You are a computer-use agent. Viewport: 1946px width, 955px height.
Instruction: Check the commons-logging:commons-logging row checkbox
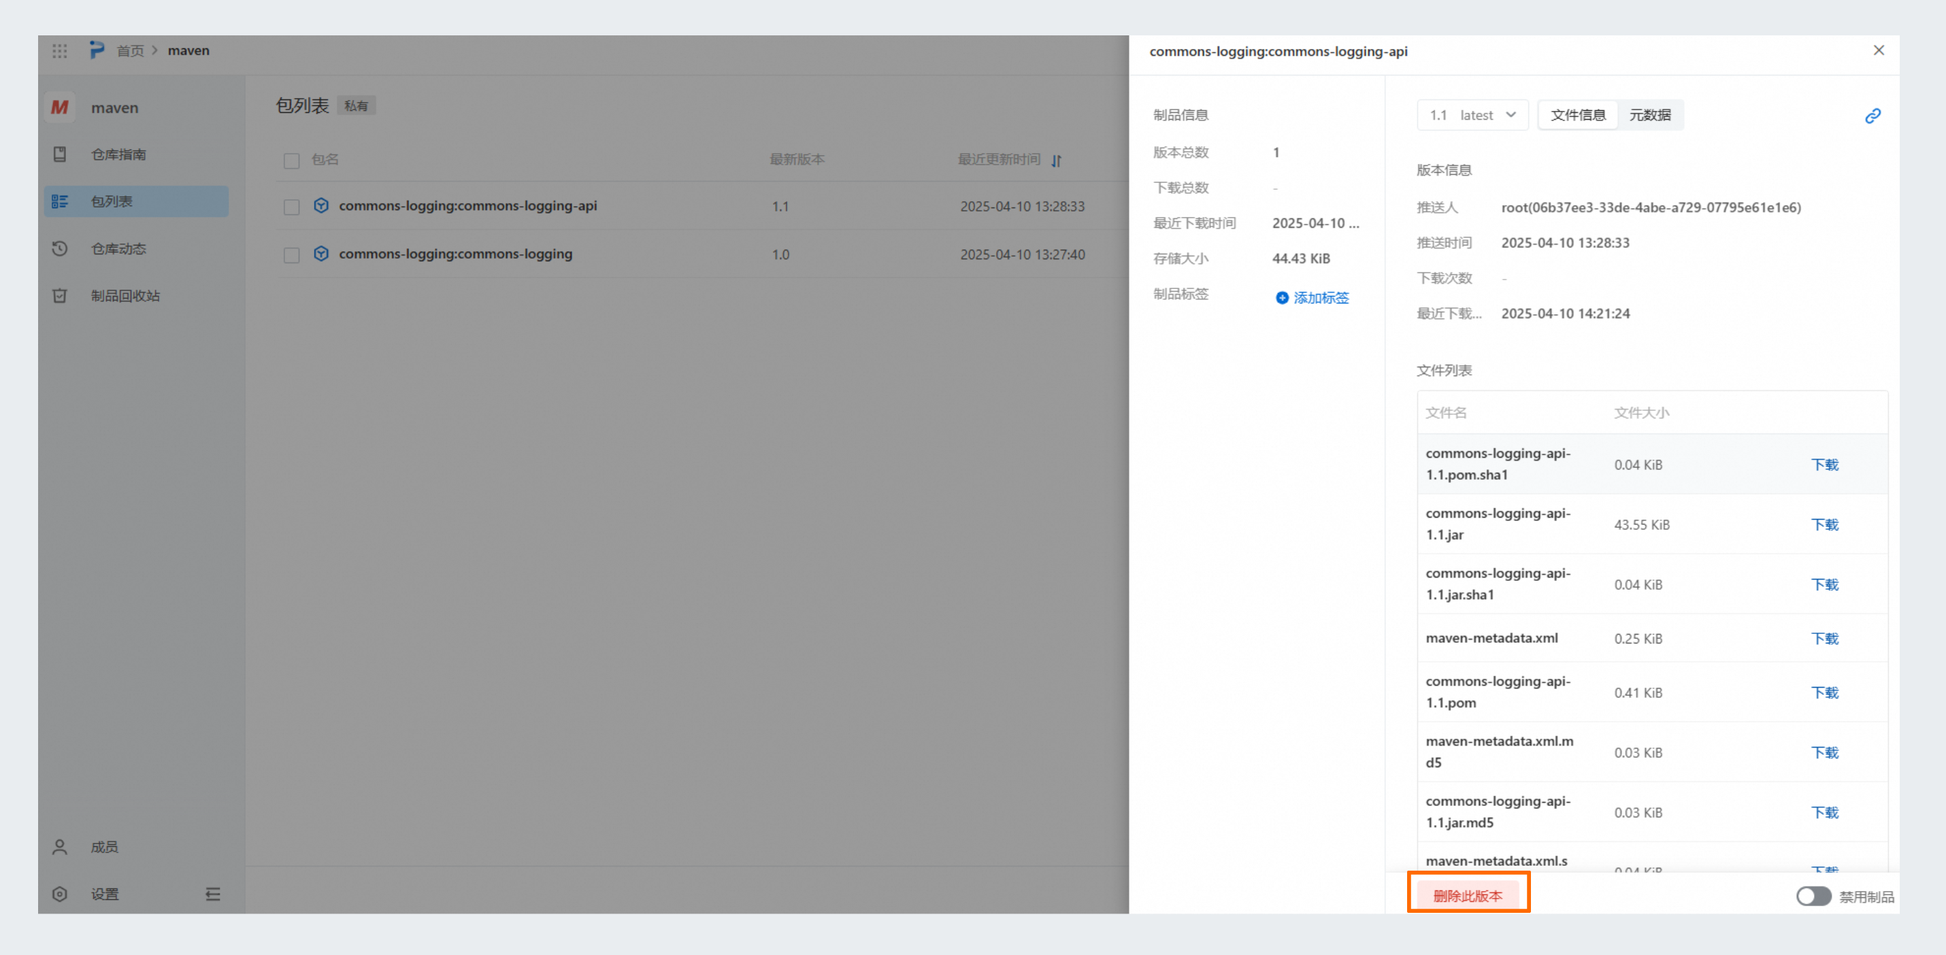(292, 255)
